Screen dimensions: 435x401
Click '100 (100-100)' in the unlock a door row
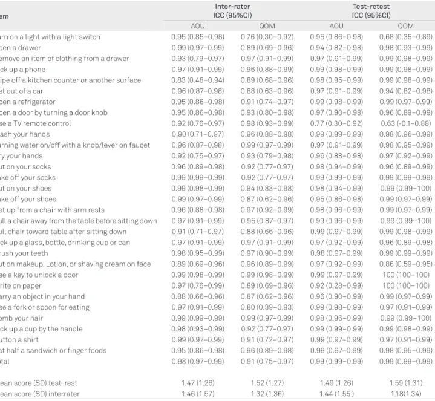pyautogui.click(x=406, y=275)
